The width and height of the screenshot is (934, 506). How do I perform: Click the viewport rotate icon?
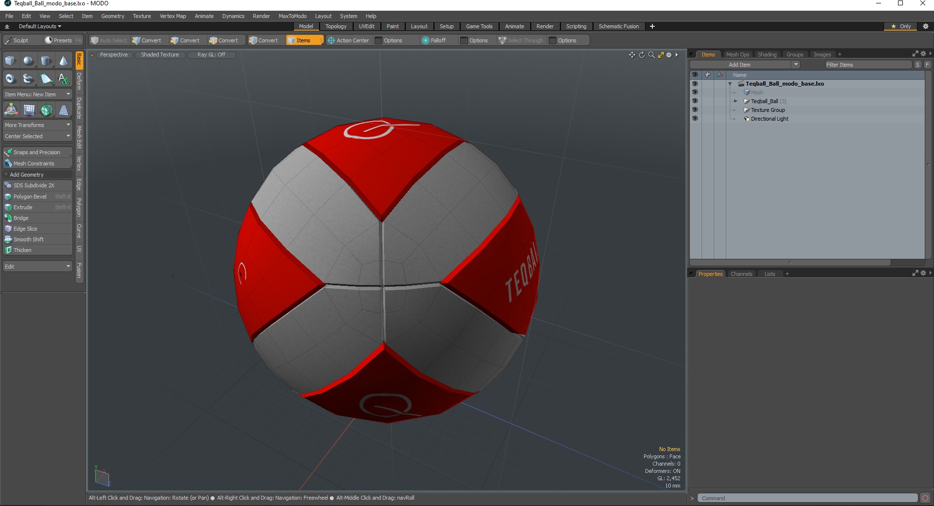[x=642, y=55]
